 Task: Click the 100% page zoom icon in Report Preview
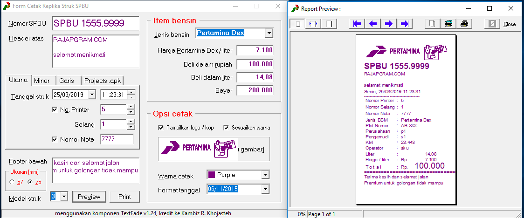(330, 24)
